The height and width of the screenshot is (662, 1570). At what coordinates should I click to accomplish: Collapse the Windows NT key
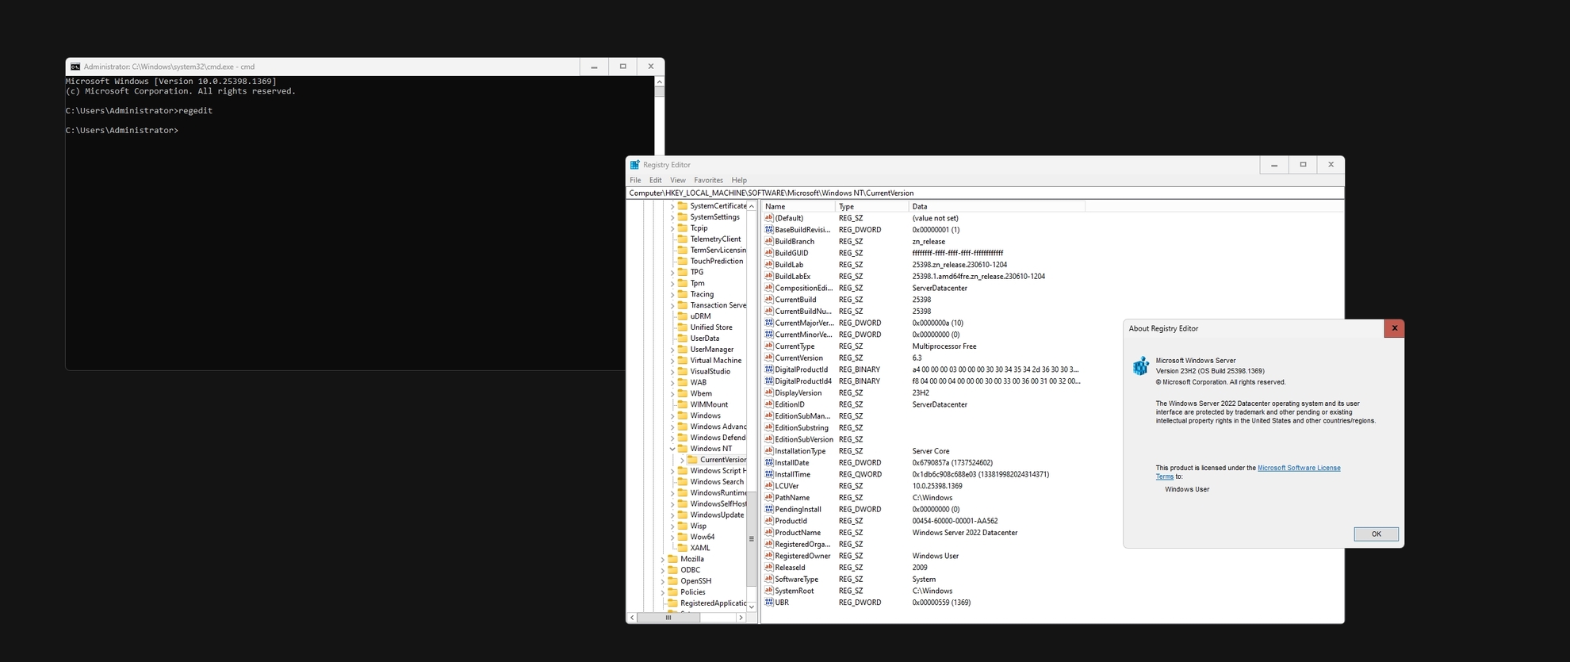[672, 449]
